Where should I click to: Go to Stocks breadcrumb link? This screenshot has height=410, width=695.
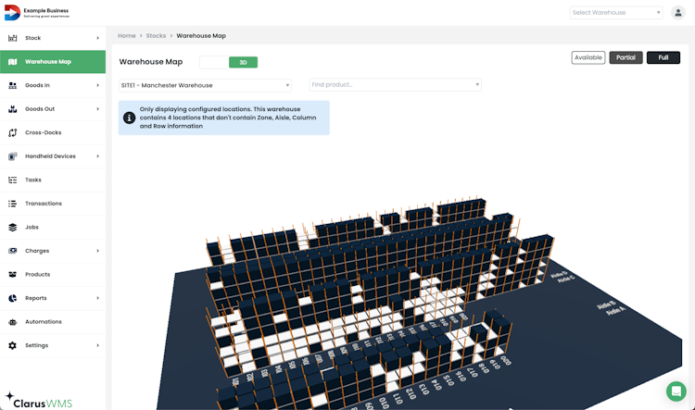pos(156,36)
